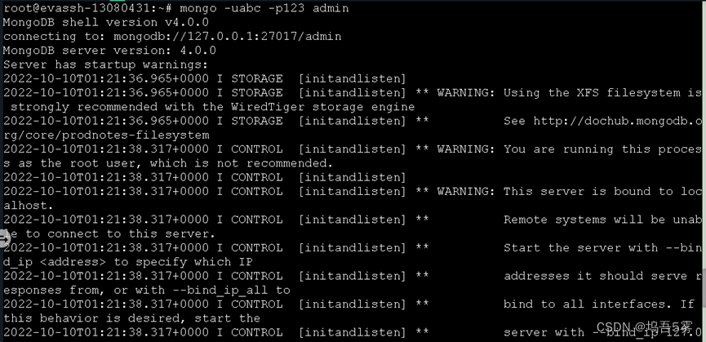The image size is (706, 342).
Task: Click 'MongoDB shell version v4.0.0' line
Action: point(106,22)
